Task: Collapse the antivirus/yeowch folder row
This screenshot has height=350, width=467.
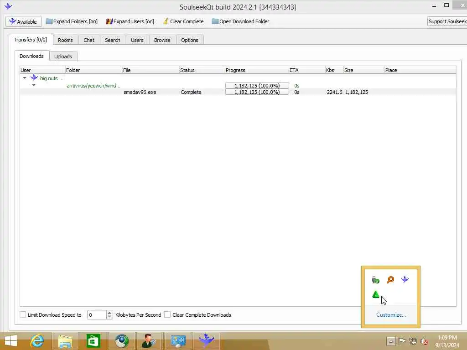Action: coord(34,85)
